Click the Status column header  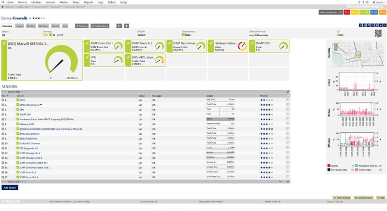click(x=142, y=96)
